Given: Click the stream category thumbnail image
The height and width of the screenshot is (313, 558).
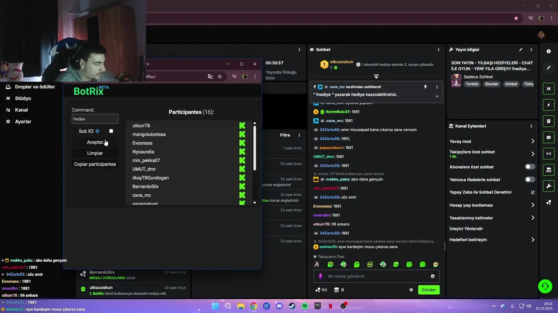Looking at the screenshot, I should pos(456,80).
